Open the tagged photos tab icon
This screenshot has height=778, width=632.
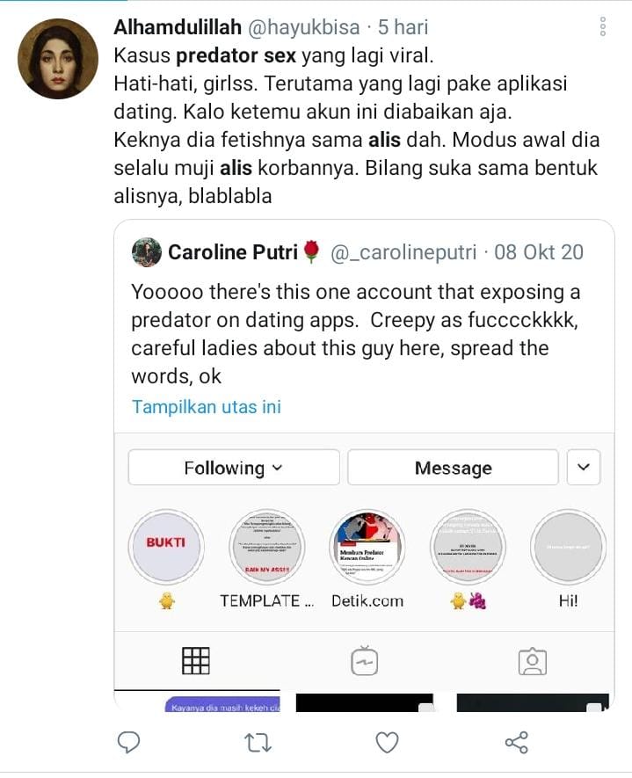click(x=533, y=661)
